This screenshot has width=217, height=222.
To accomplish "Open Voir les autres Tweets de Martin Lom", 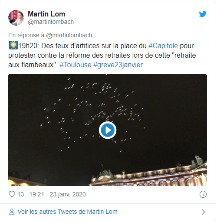I will pyautogui.click(x=67, y=212).
